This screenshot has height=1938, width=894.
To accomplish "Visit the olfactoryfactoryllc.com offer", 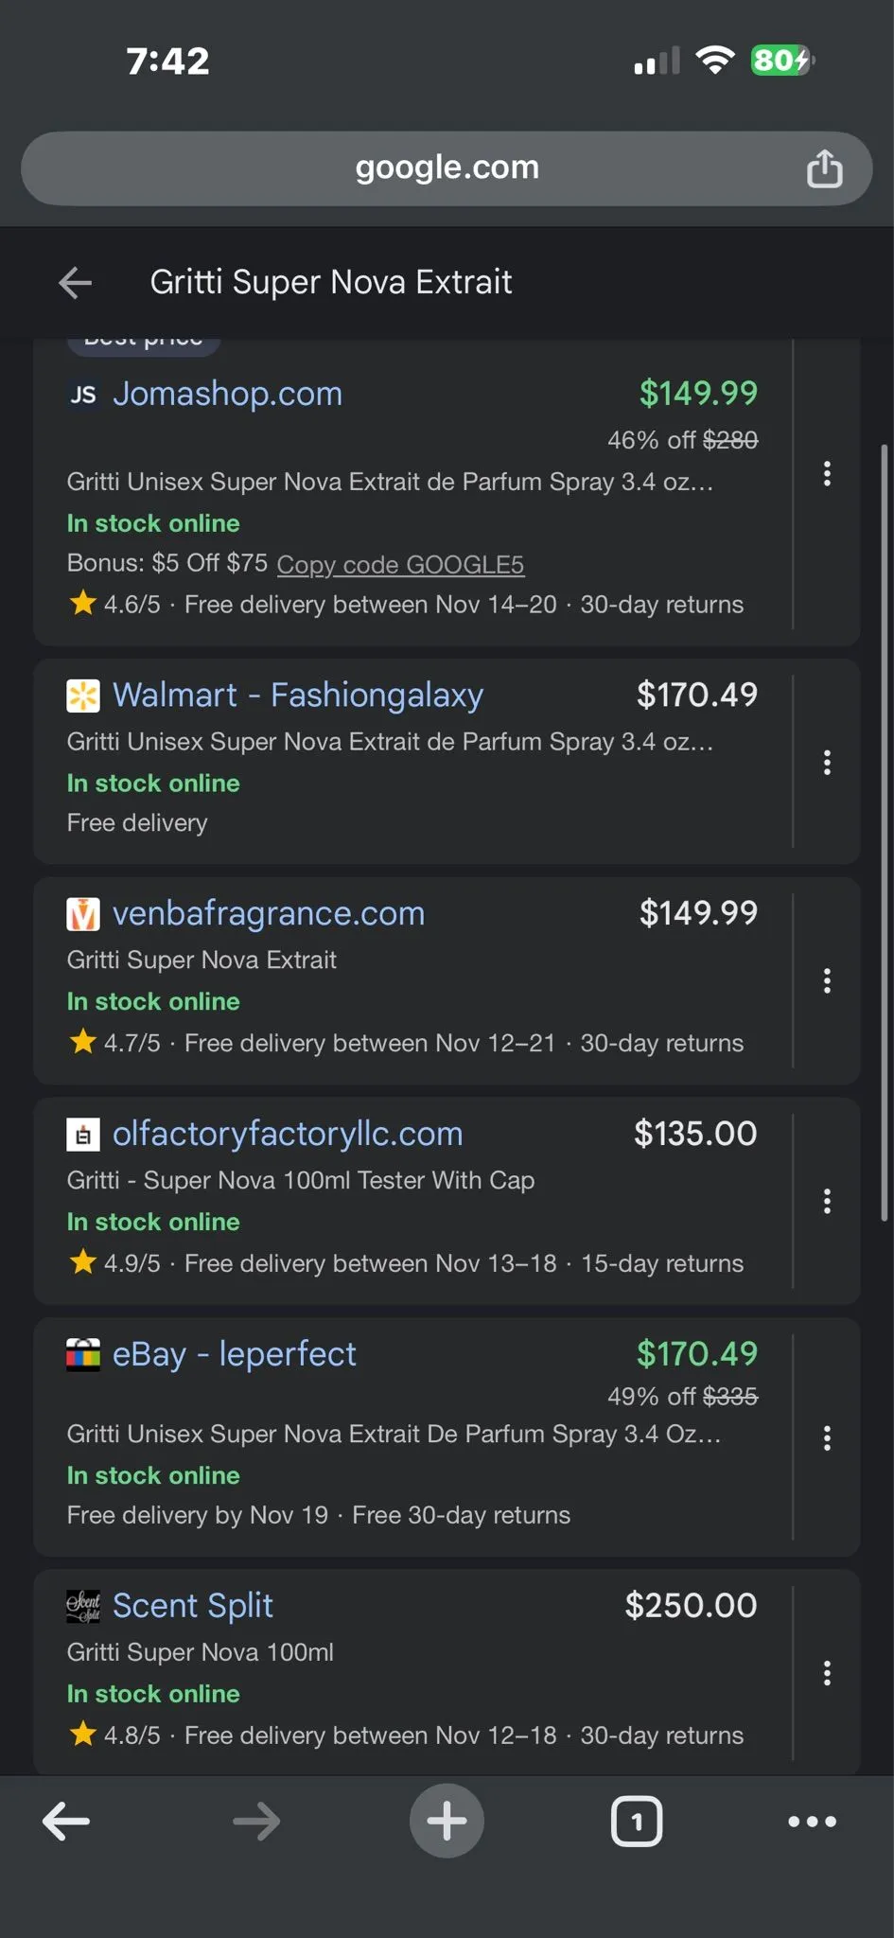I will click(288, 1134).
